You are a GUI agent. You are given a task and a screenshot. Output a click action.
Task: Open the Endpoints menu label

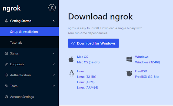(17, 64)
